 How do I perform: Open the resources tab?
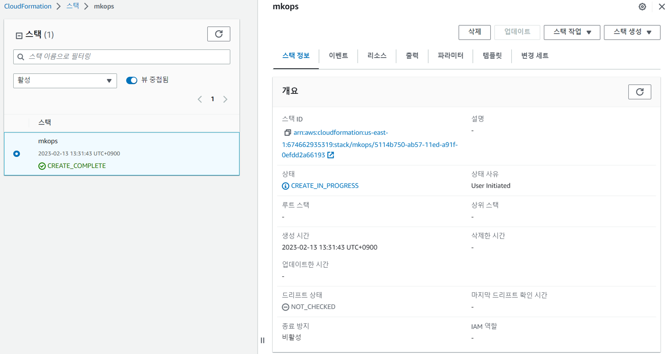[x=377, y=56]
